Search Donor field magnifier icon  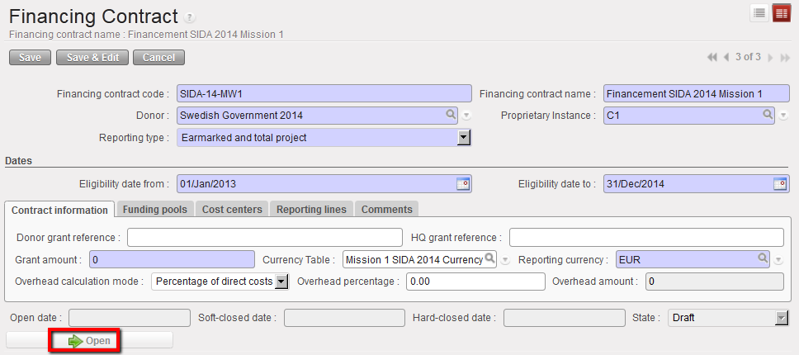tap(452, 115)
